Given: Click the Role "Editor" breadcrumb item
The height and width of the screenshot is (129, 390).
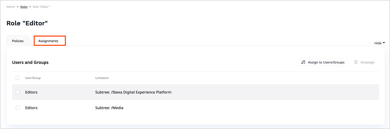Looking at the screenshot, I should pyautogui.click(x=41, y=7).
